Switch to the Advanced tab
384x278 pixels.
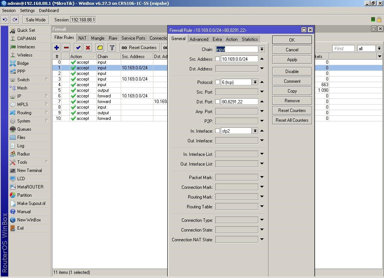pos(199,39)
